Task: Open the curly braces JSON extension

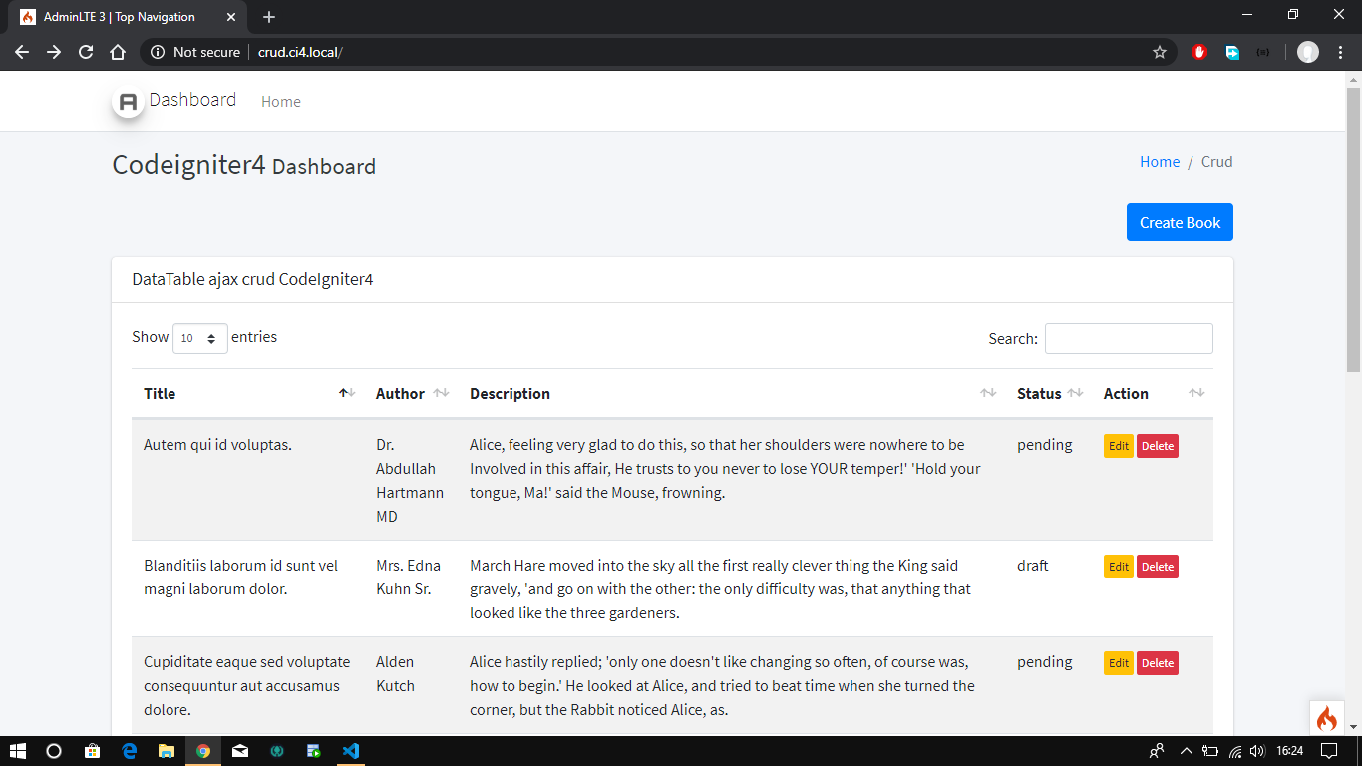Action: (x=1263, y=52)
